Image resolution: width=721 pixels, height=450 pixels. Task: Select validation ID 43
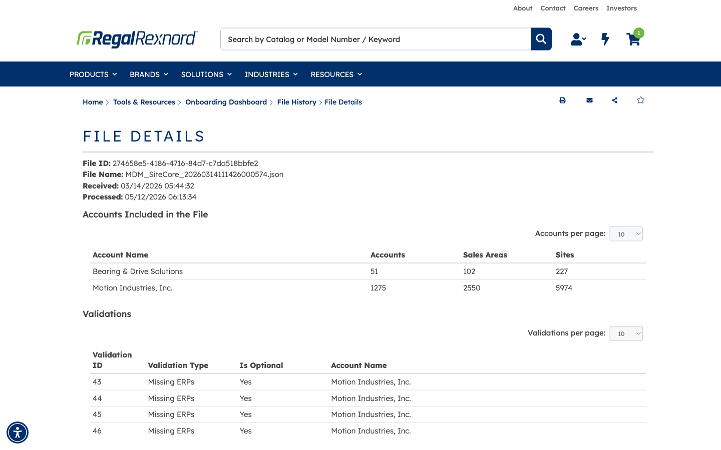click(97, 382)
